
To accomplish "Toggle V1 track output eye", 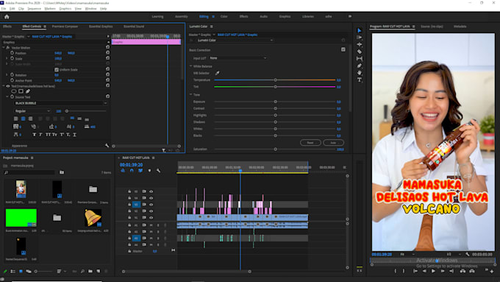I will [x=151, y=217].
